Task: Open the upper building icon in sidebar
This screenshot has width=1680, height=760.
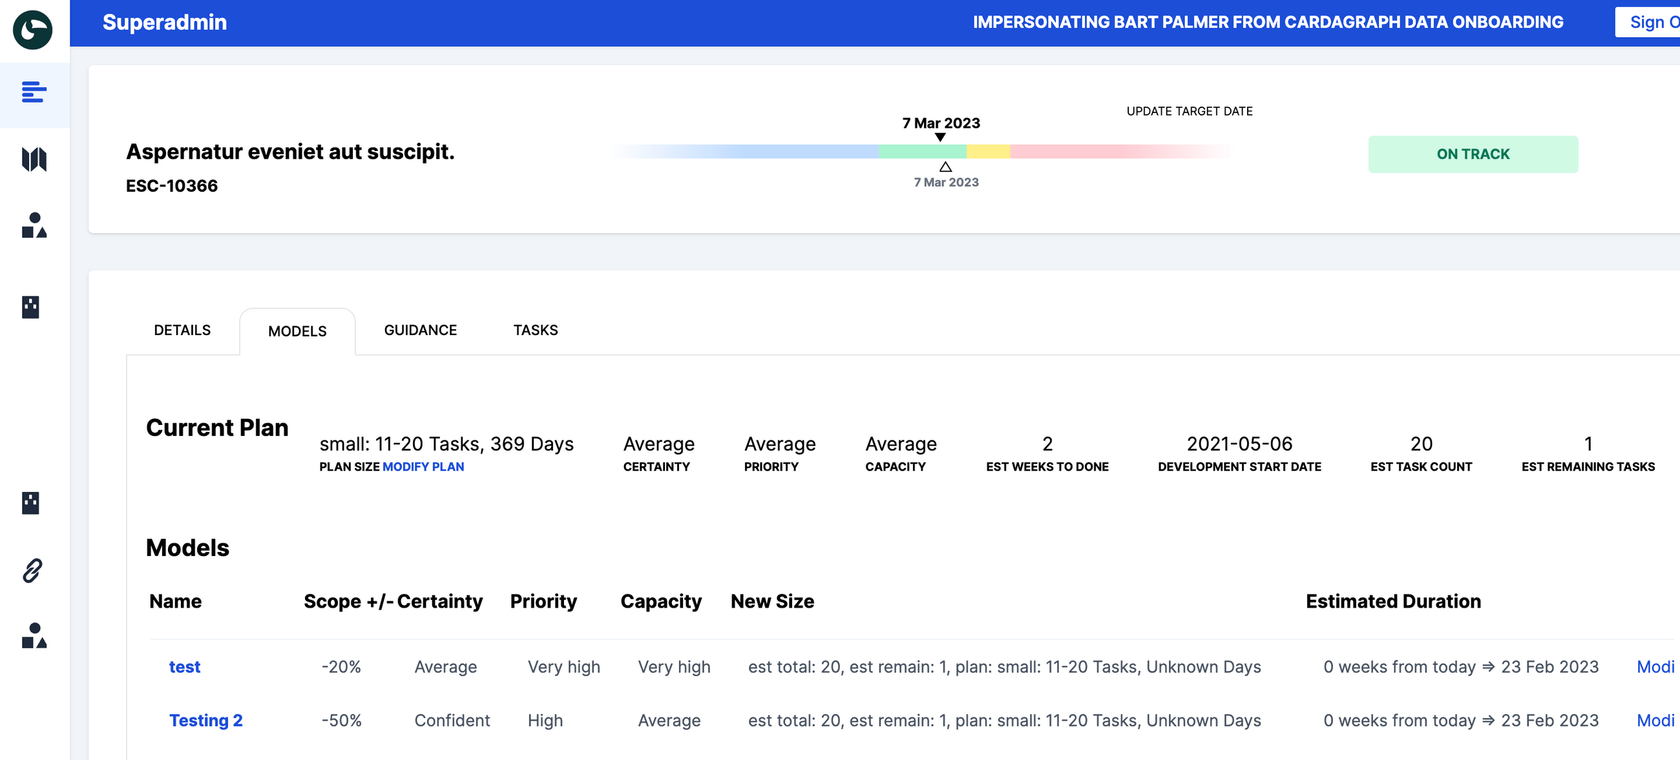Action: point(30,306)
